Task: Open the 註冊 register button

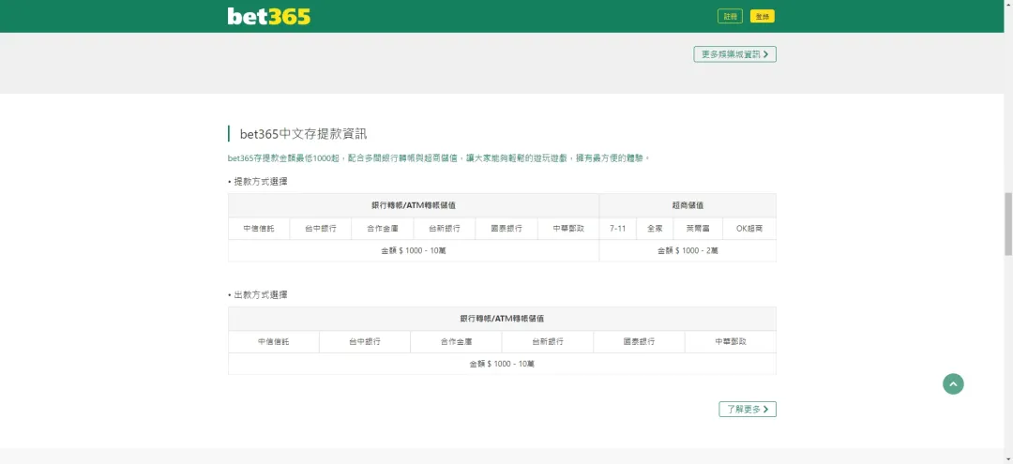Action: tap(730, 16)
